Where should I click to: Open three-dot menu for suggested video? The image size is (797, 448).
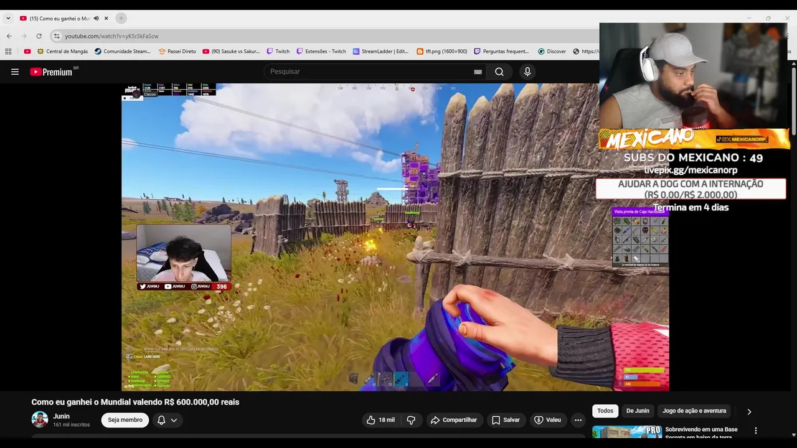click(756, 431)
